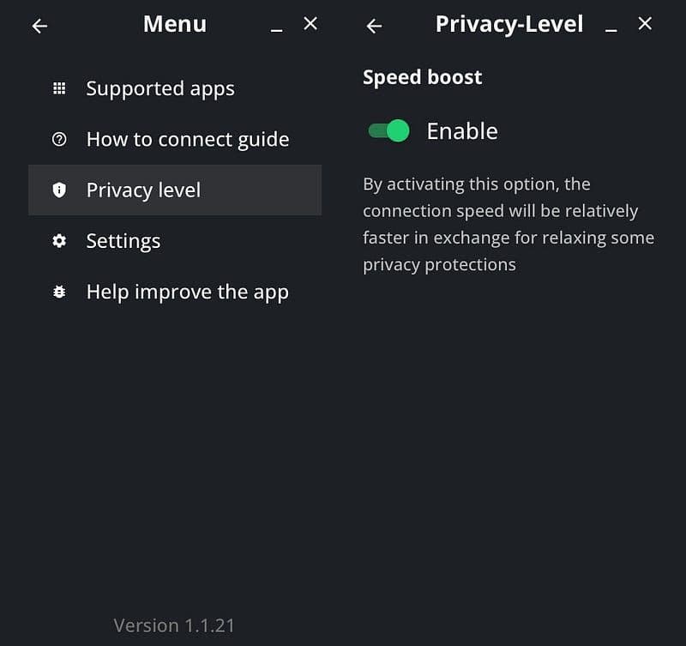Click the Version 1.1.21 text
Screen dimensions: 686x646
[174, 625]
